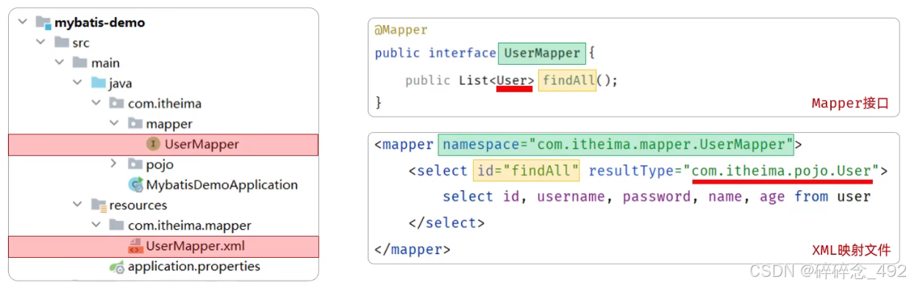Click the com.itheima.mapper resources folder icon
Image resolution: width=909 pixels, height=285 pixels.
[117, 226]
